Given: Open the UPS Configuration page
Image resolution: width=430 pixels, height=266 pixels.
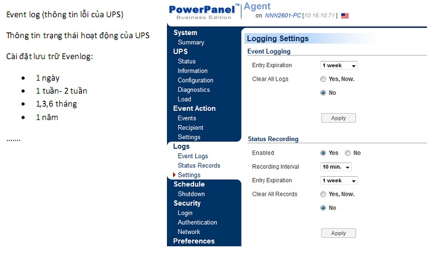Looking at the screenshot, I should [x=195, y=81].
